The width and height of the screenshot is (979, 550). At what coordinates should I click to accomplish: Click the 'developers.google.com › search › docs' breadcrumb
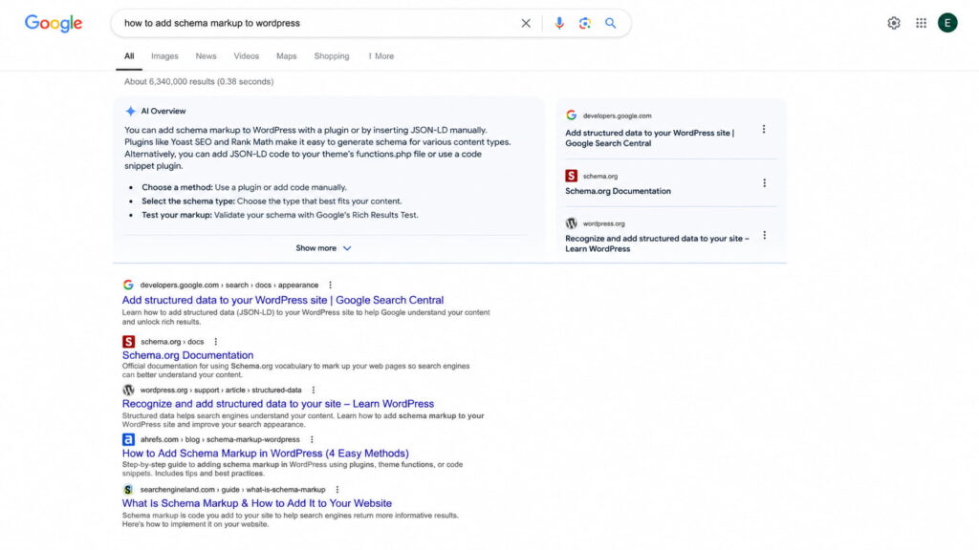tap(229, 285)
